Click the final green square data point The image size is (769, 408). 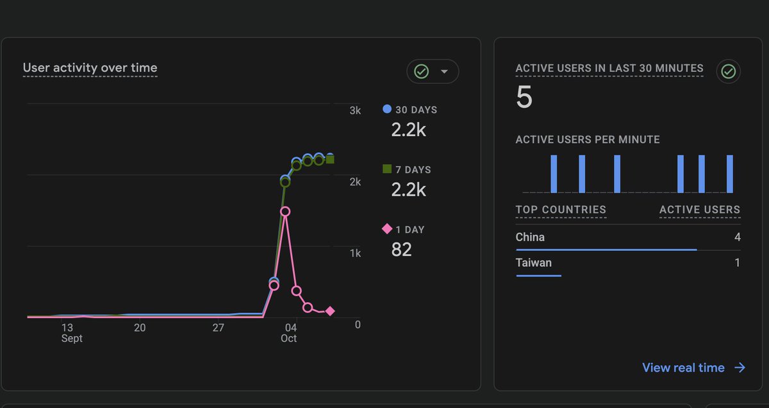(x=330, y=159)
